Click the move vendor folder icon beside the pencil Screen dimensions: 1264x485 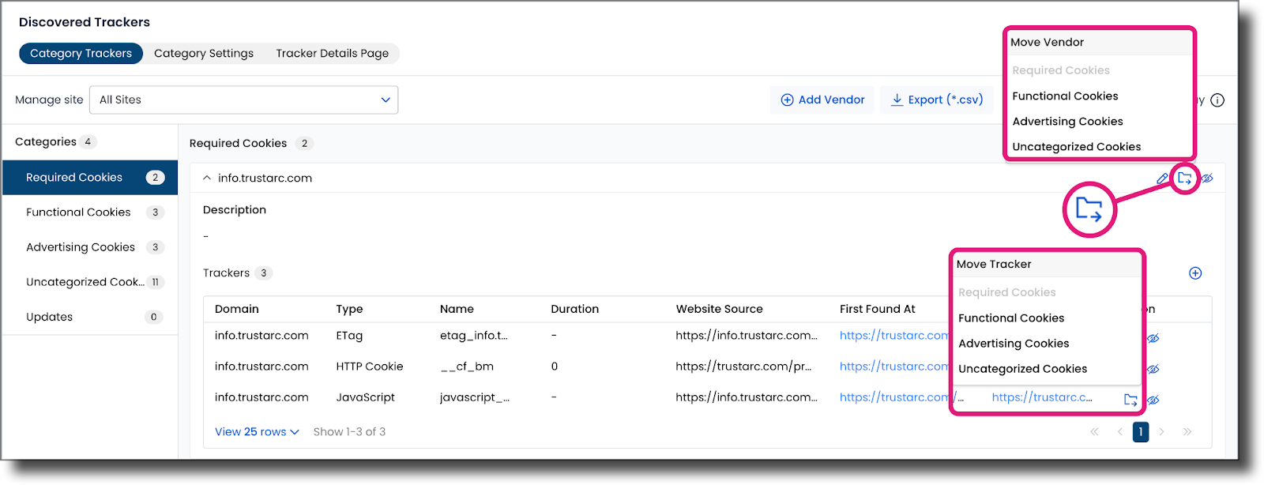1185,178
